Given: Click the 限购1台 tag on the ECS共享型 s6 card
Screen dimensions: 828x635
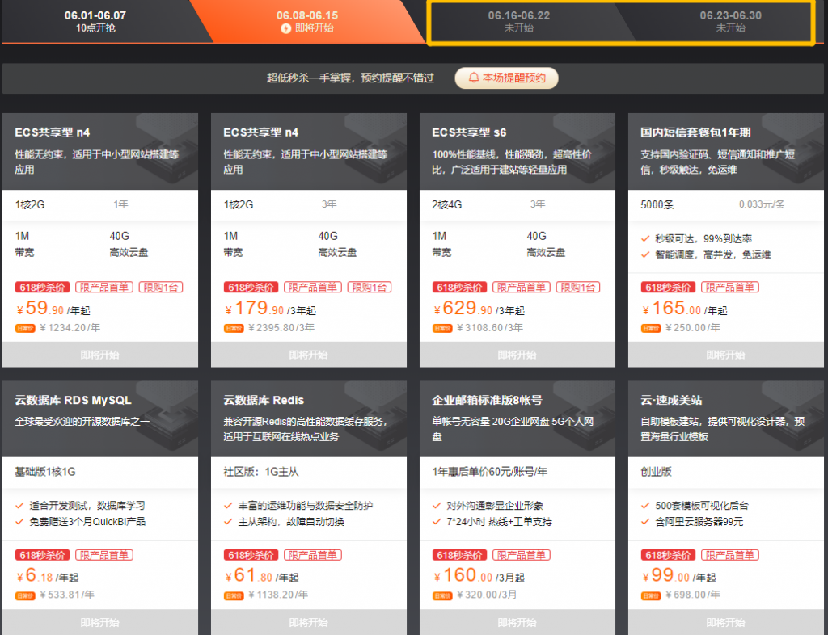Looking at the screenshot, I should [578, 288].
